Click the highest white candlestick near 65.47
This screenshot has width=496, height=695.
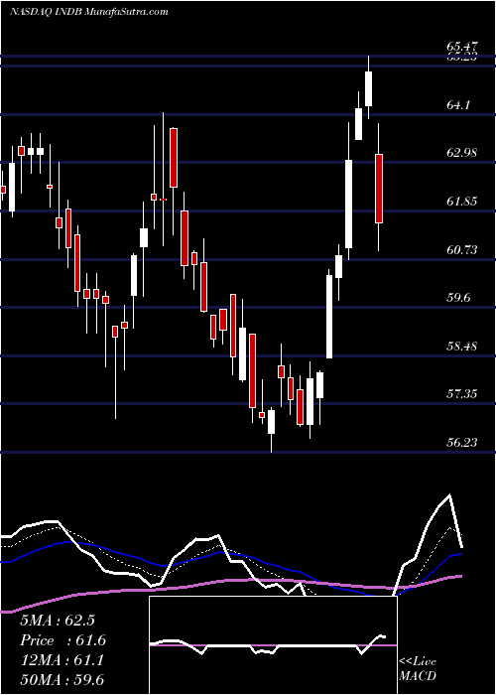click(368, 88)
